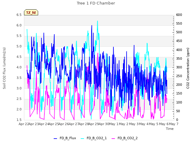192x144 pixels.
Task: Click the May 2 date tick label
Action: tap(124, 124)
